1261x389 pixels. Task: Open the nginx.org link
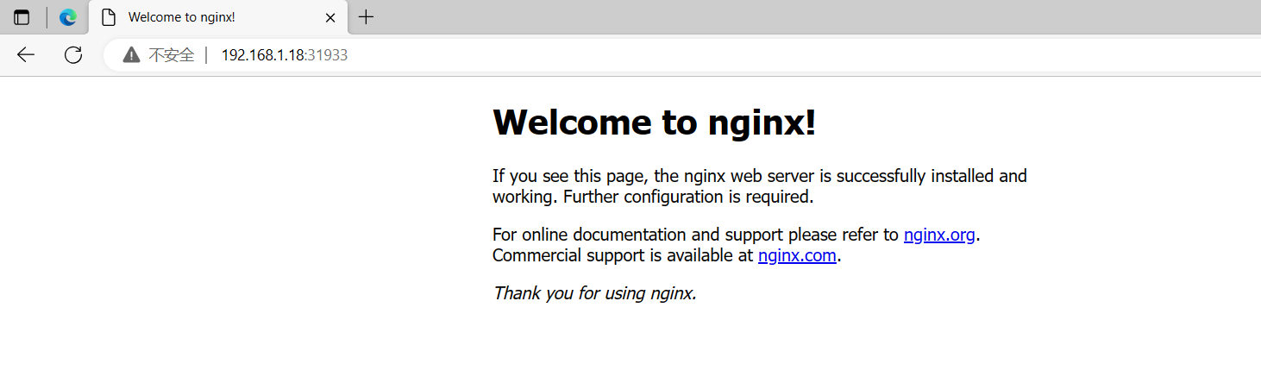939,235
